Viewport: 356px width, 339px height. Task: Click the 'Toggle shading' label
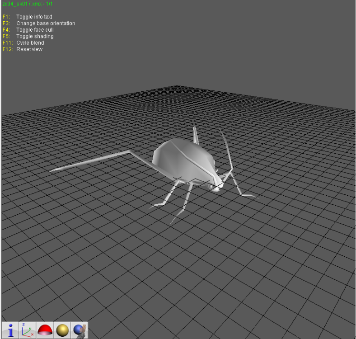pos(35,36)
